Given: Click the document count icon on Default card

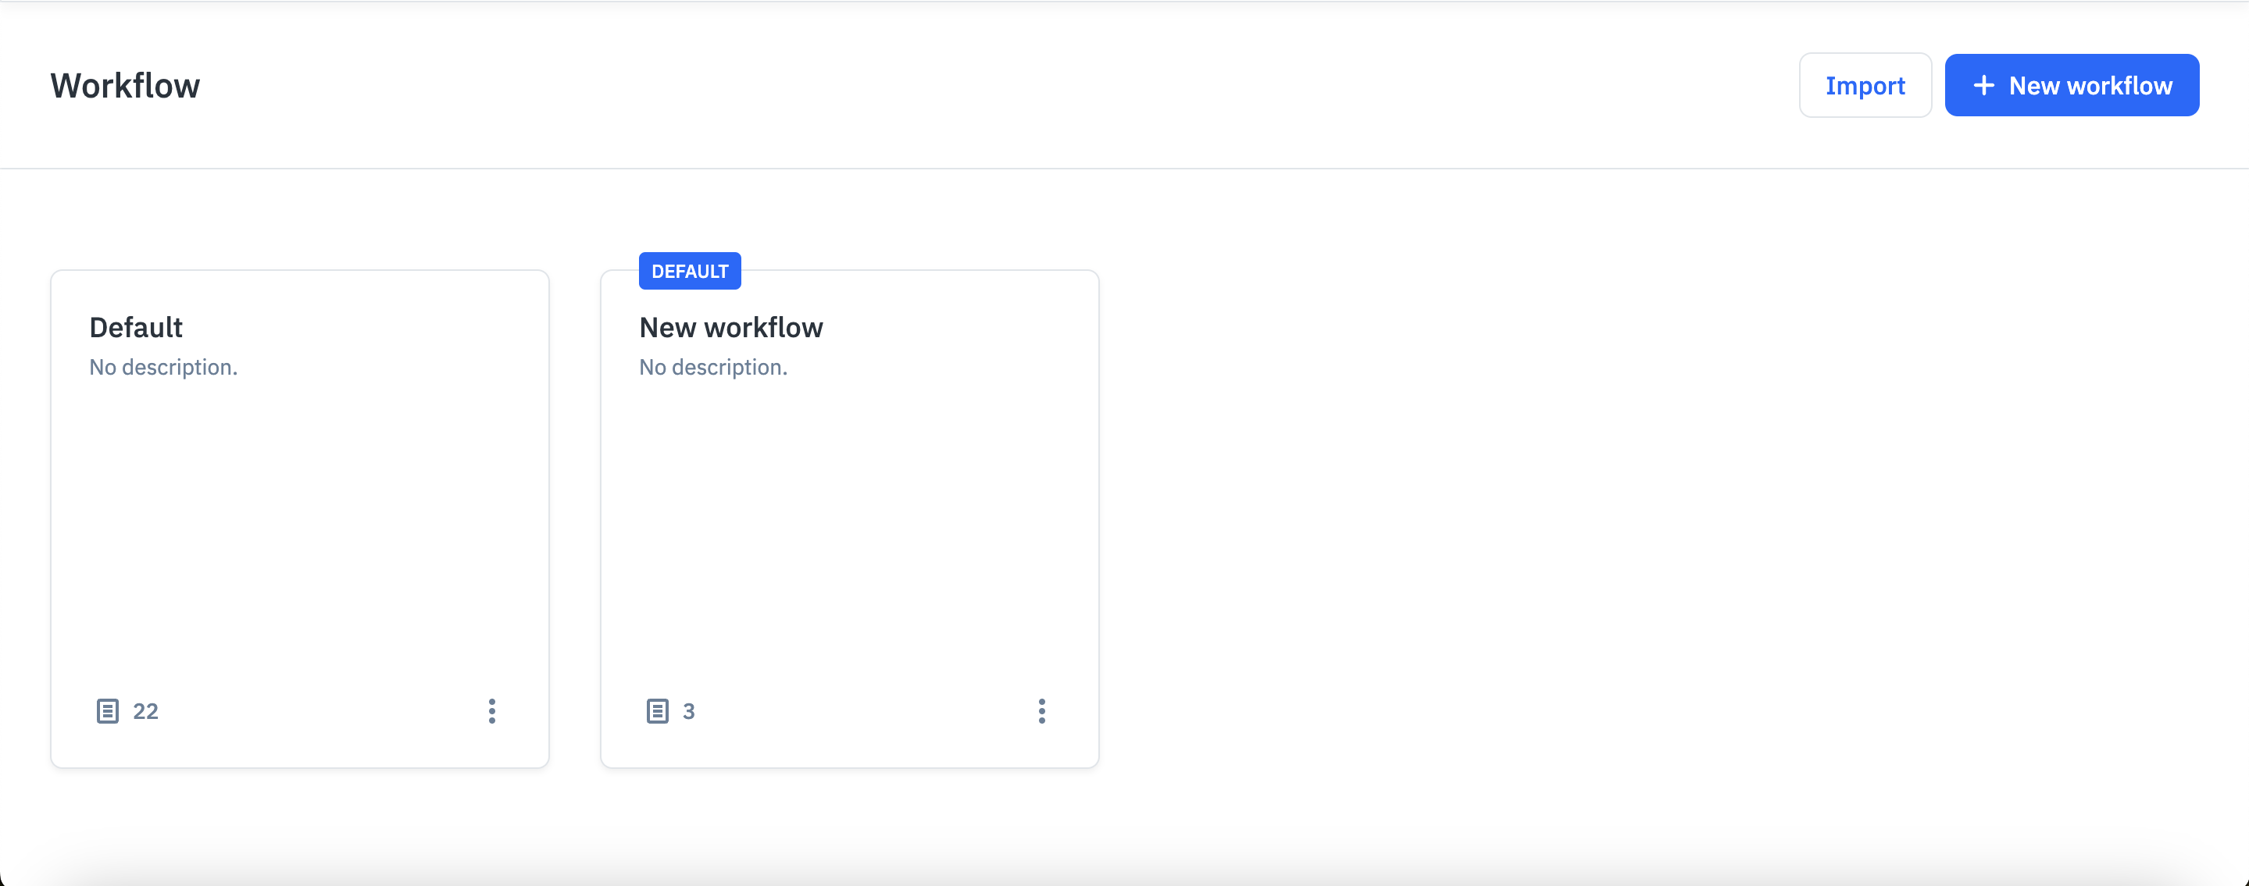Looking at the screenshot, I should [107, 710].
